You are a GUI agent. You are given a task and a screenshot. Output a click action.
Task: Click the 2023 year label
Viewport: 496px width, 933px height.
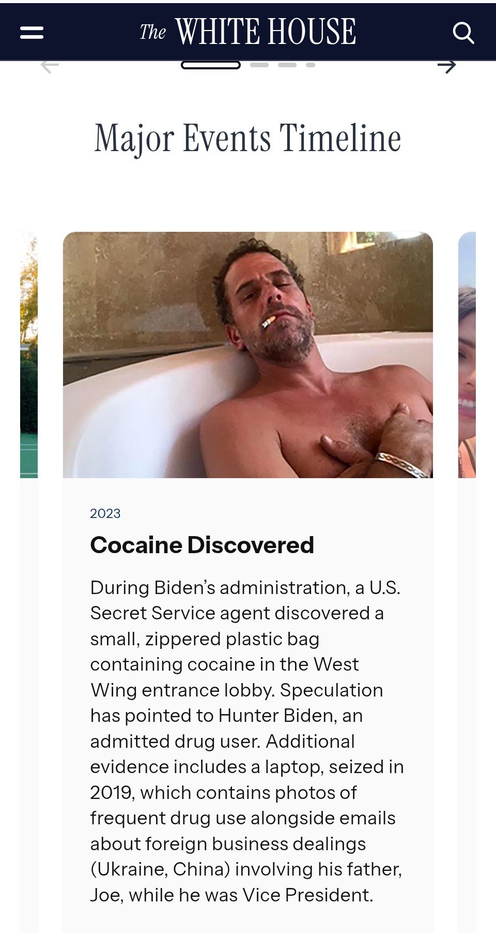point(105,513)
